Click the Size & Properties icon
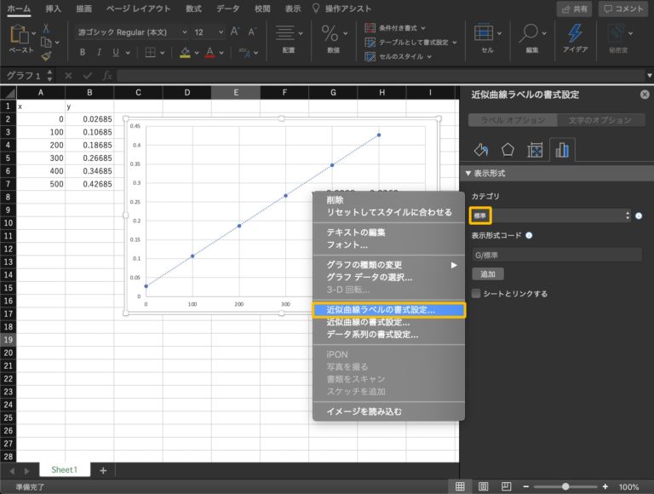The image size is (654, 494). 535,150
